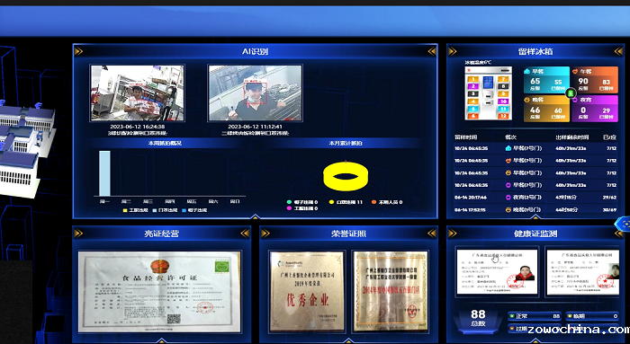Screen dimensions: 630x344
Task: Select fridge slot 7
Action: pos(503,79)
